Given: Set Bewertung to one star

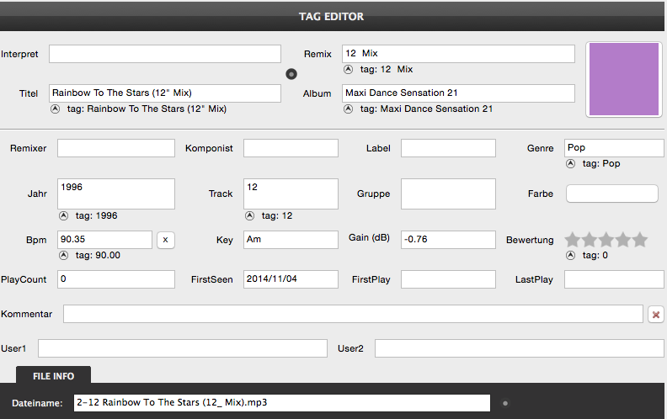Looking at the screenshot, I should click(x=573, y=240).
